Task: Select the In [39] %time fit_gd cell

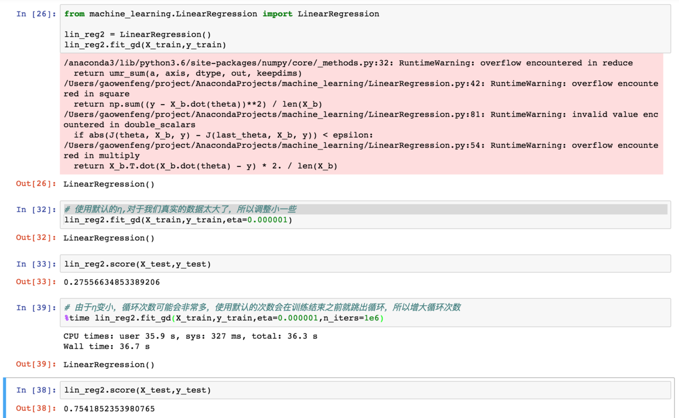Action: pyautogui.click(x=365, y=312)
